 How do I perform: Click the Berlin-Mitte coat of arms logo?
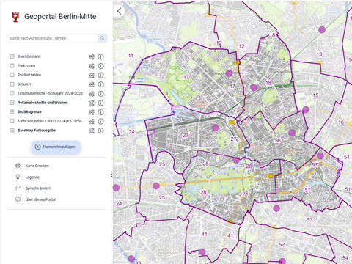click(15, 17)
